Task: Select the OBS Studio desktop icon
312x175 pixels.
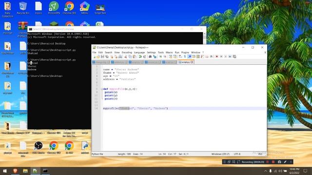Action: 39,147
